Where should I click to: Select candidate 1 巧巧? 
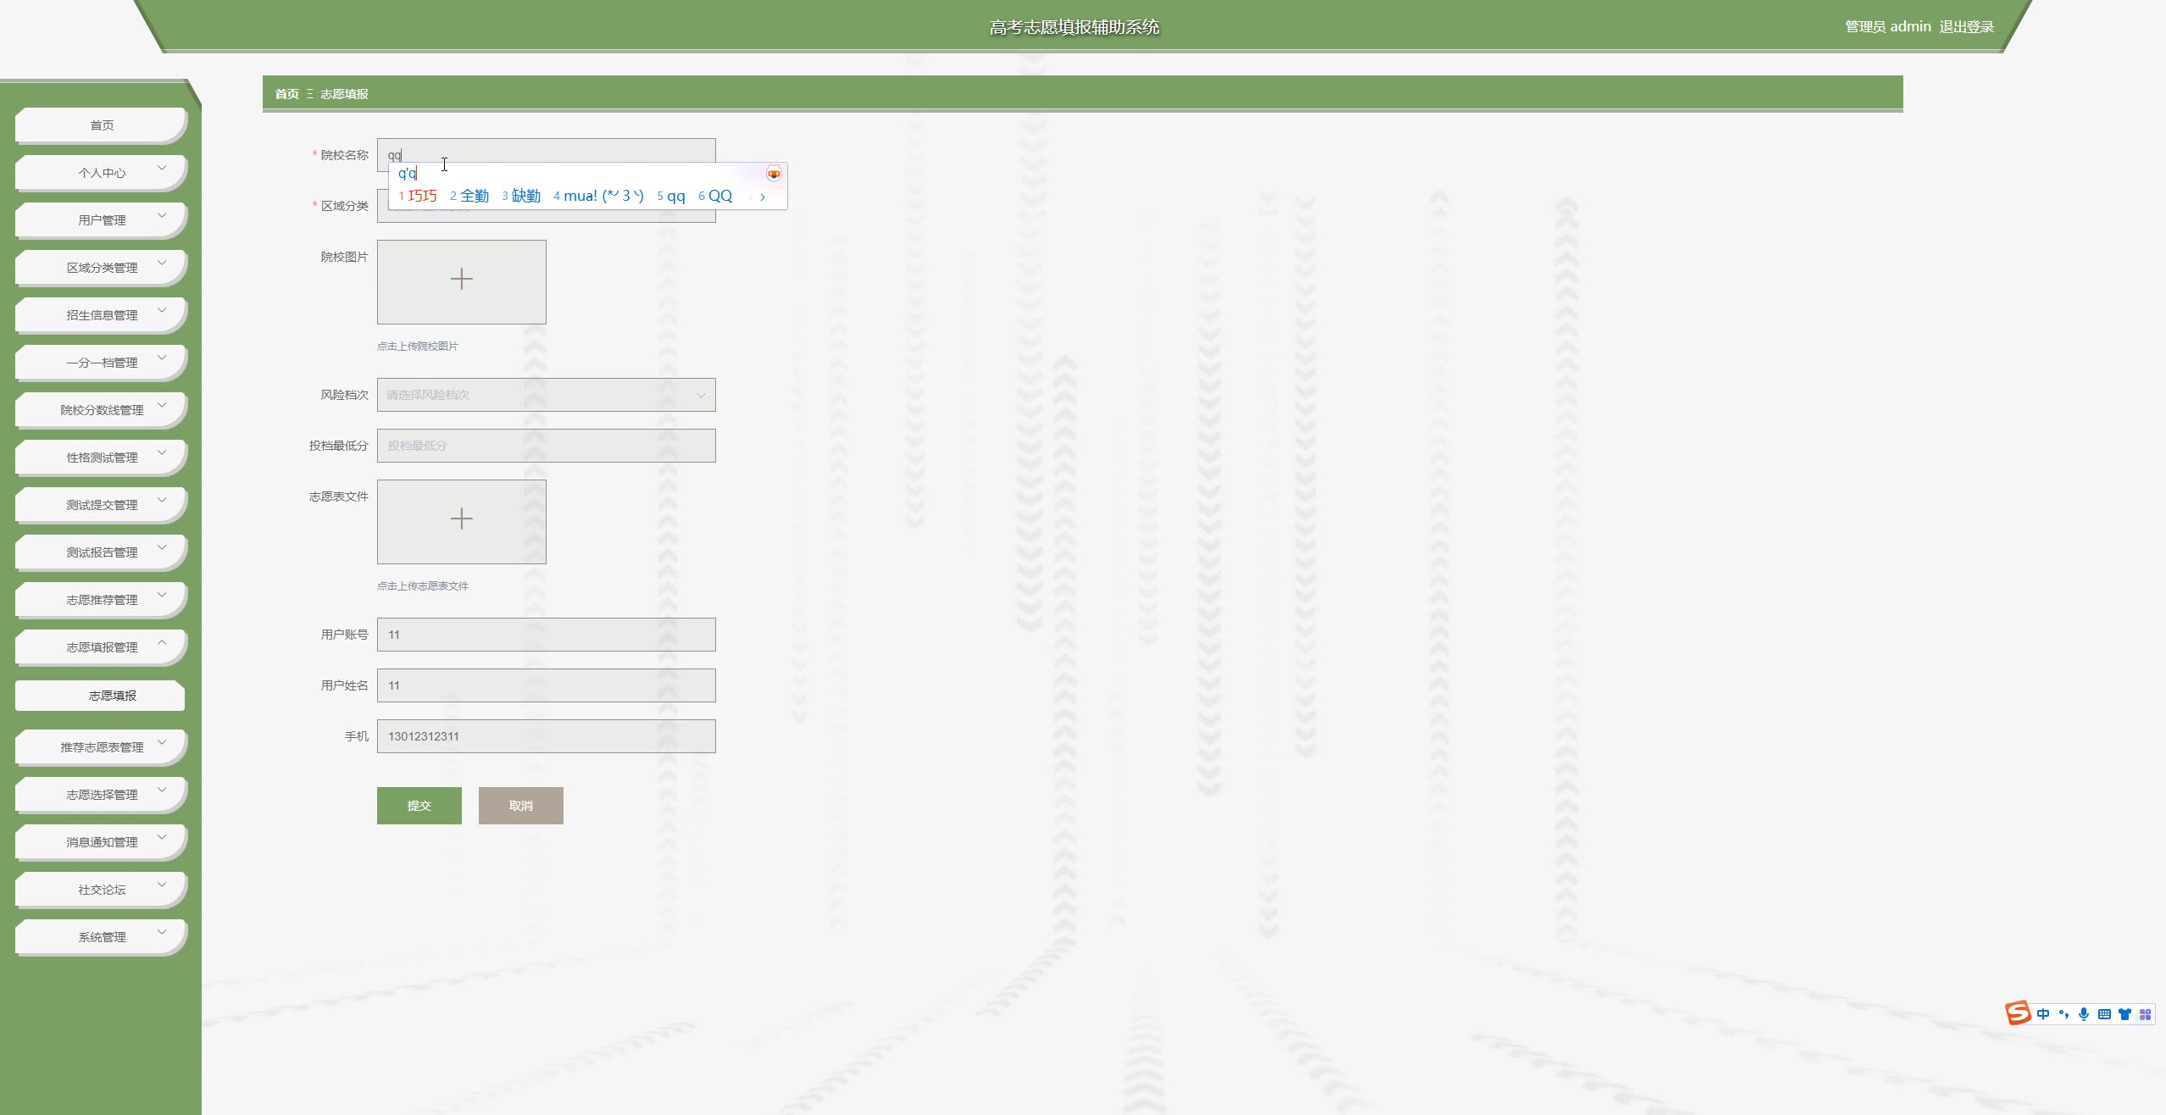click(x=418, y=196)
